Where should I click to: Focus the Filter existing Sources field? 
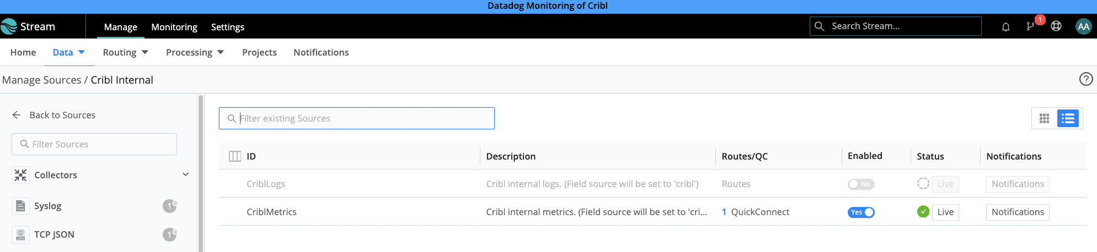point(364,118)
